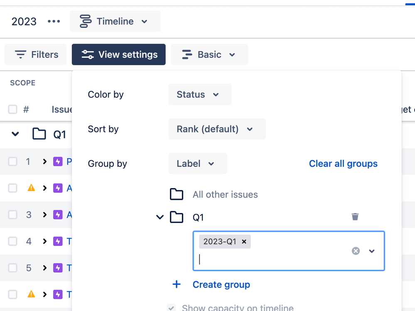Open the Sort by Rank dropdown
Screen dimensions: 415x311
[217, 129]
